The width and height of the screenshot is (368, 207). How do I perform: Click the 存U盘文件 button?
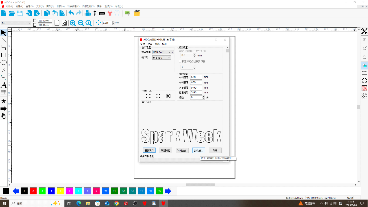coord(182,150)
